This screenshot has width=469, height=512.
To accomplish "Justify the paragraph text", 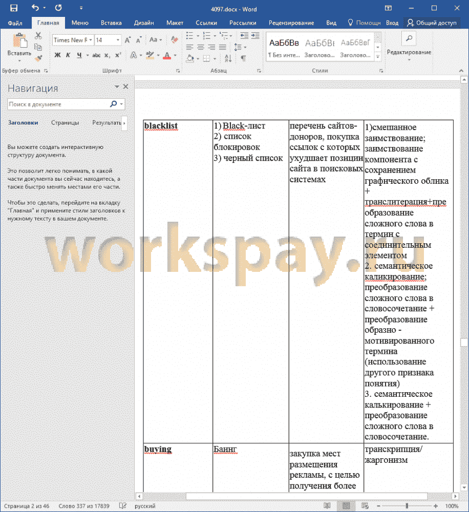I will (223, 47).
